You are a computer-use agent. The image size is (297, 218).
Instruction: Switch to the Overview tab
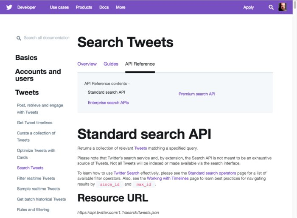coord(87,64)
